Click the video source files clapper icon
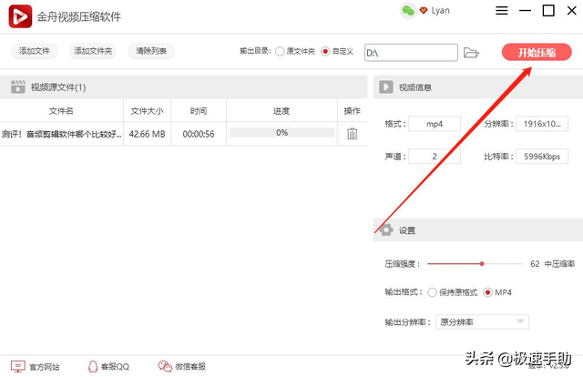The width and height of the screenshot is (583, 377). (x=18, y=87)
